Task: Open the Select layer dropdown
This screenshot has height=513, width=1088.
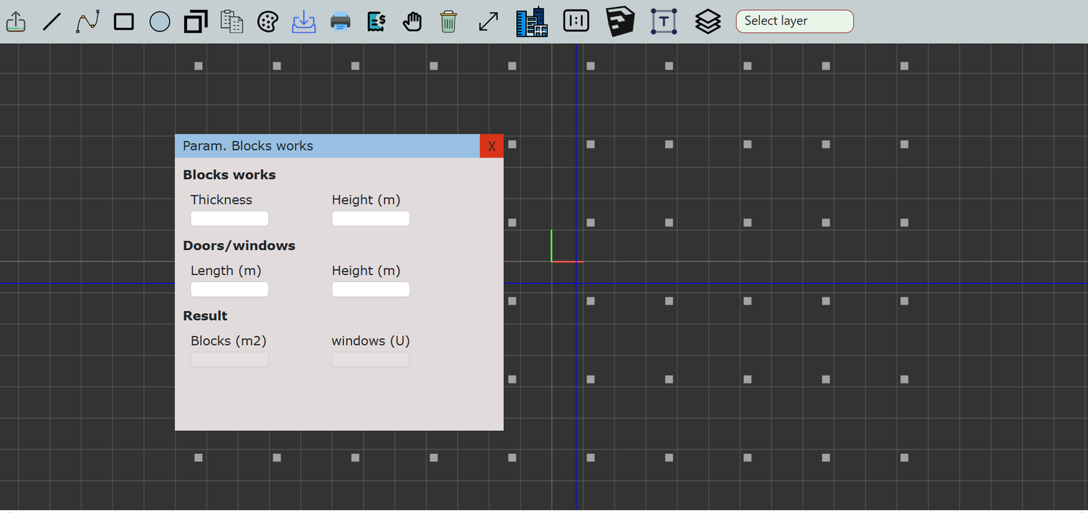Action: click(x=794, y=21)
